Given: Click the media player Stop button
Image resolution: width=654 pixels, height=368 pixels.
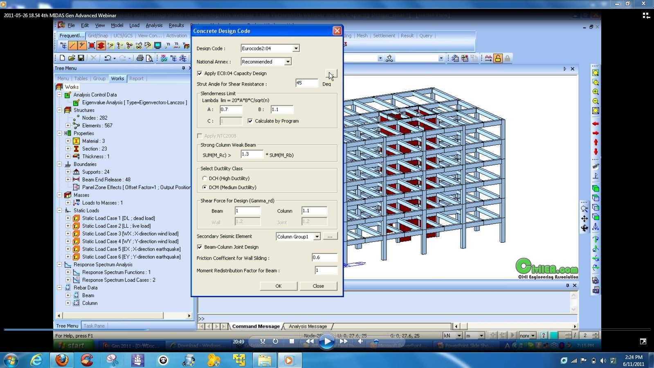Looking at the screenshot, I should point(292,341).
